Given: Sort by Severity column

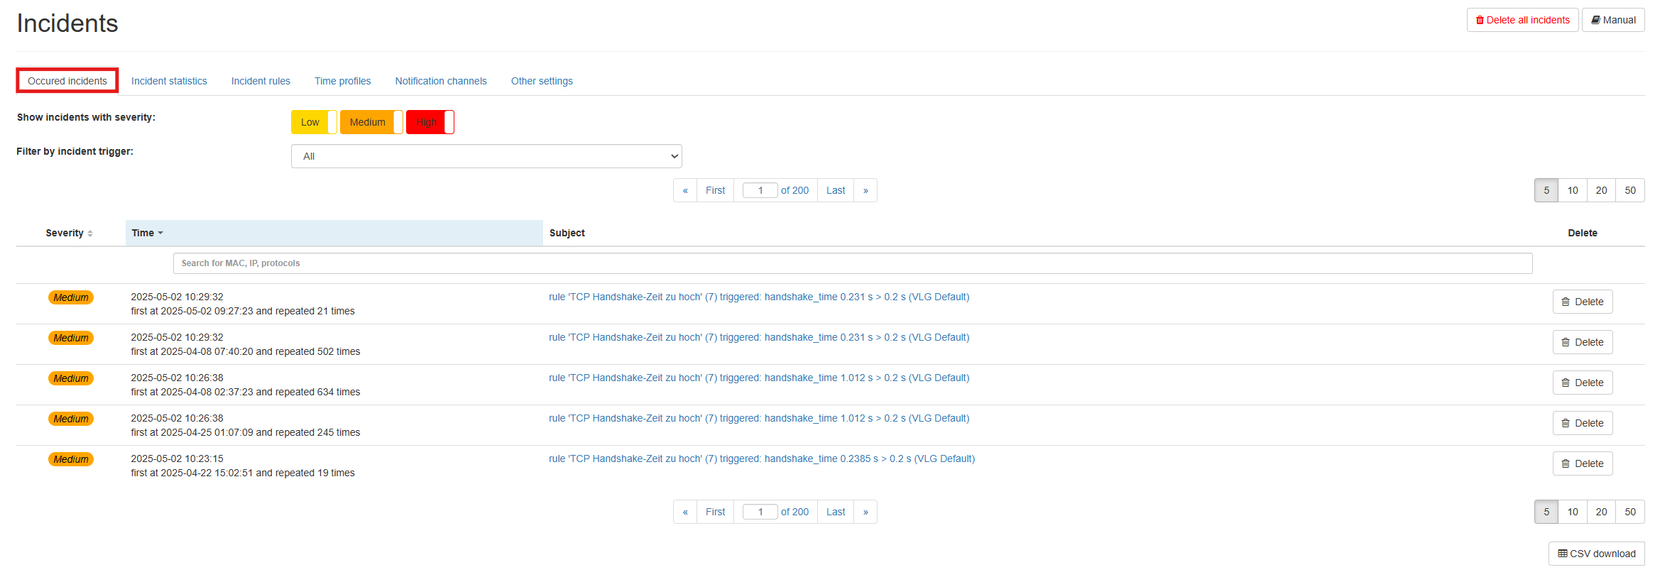Looking at the screenshot, I should tap(70, 233).
